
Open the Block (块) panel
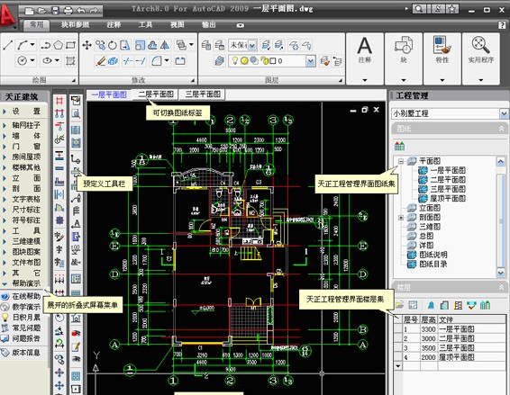point(404,58)
